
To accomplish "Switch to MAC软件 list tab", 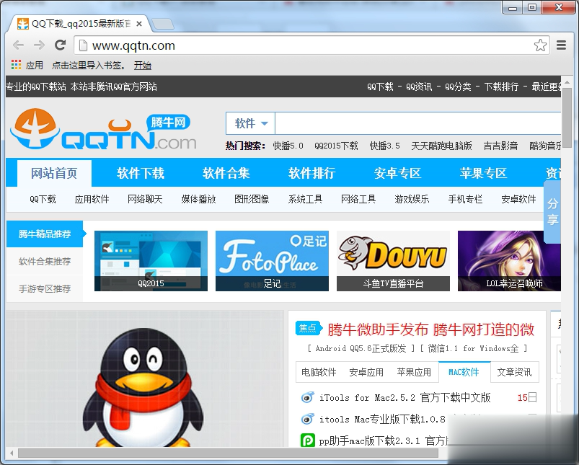I will [464, 372].
